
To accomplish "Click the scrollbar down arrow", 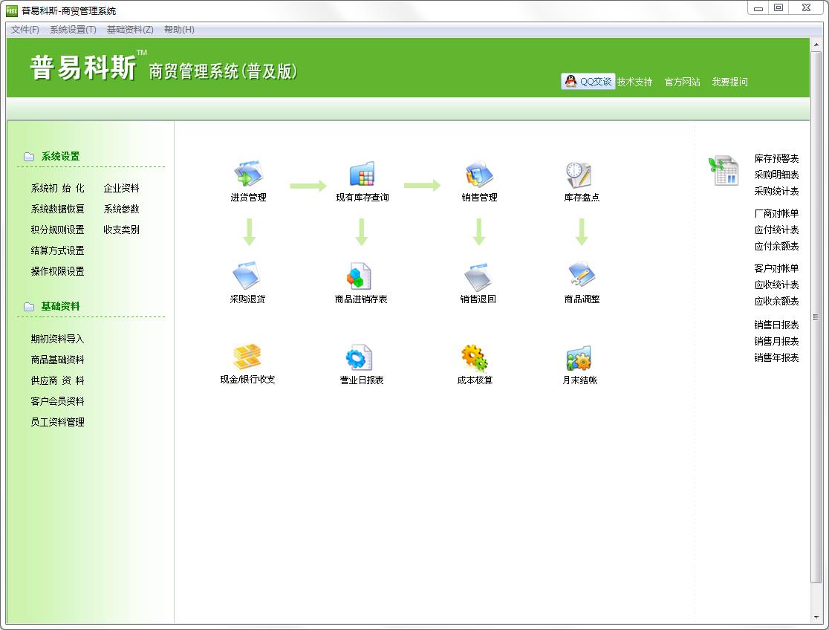I will 816,617.
